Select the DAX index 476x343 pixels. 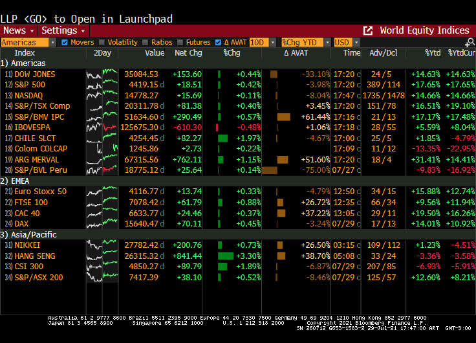(21, 224)
